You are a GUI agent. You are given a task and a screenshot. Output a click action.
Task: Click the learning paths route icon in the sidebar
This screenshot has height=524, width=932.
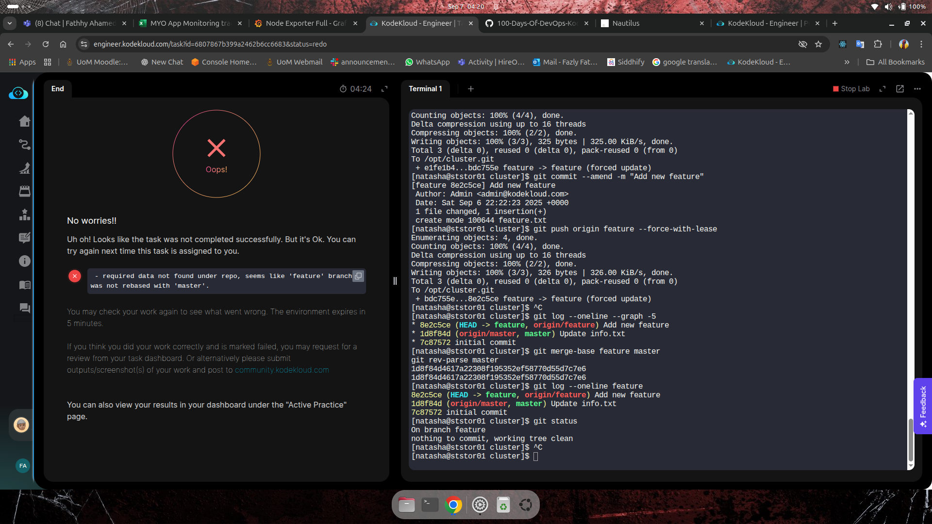point(24,145)
